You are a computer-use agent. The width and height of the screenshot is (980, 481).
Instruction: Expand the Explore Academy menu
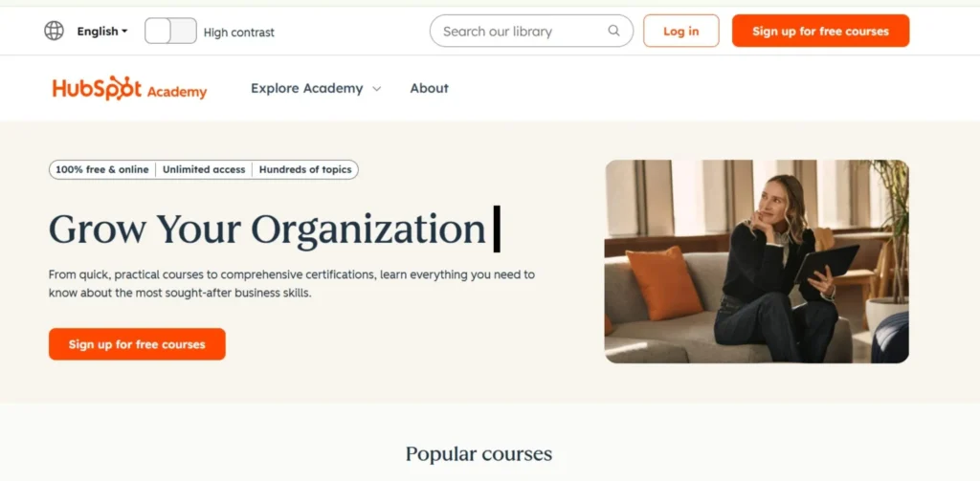pos(316,89)
